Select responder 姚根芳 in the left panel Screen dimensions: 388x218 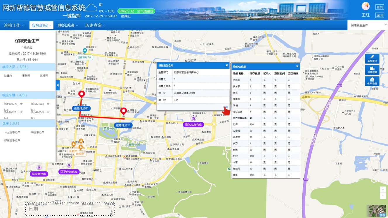(x=44, y=76)
